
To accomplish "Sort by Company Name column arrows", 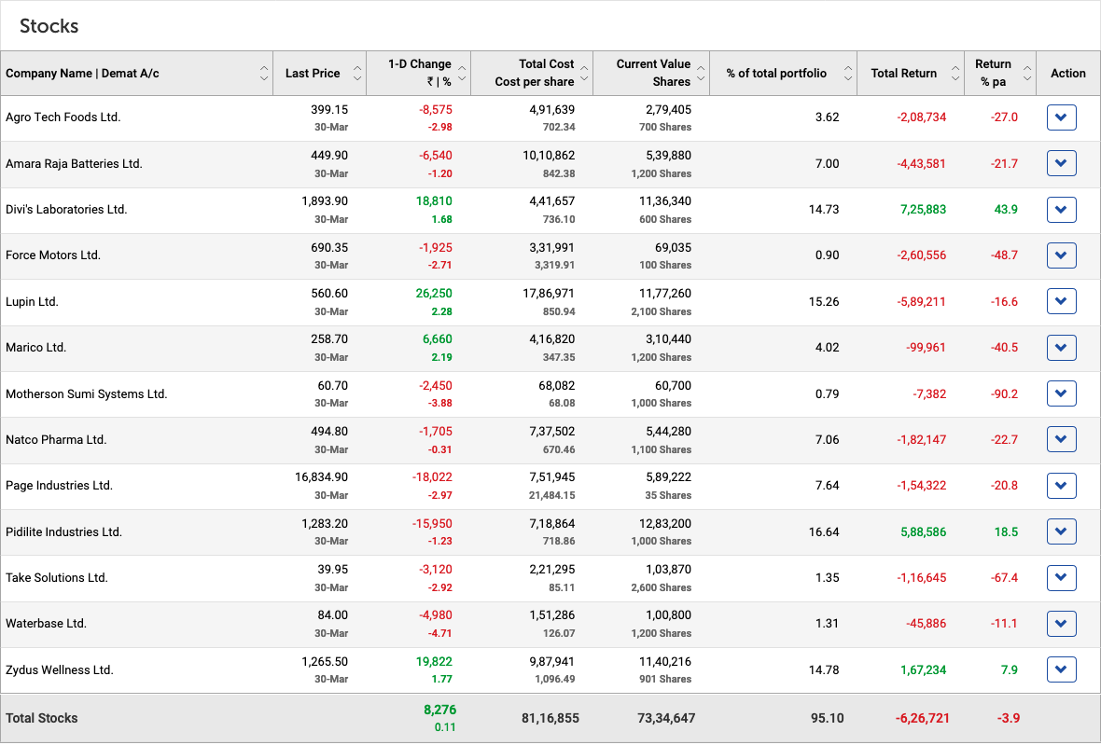I will [264, 73].
